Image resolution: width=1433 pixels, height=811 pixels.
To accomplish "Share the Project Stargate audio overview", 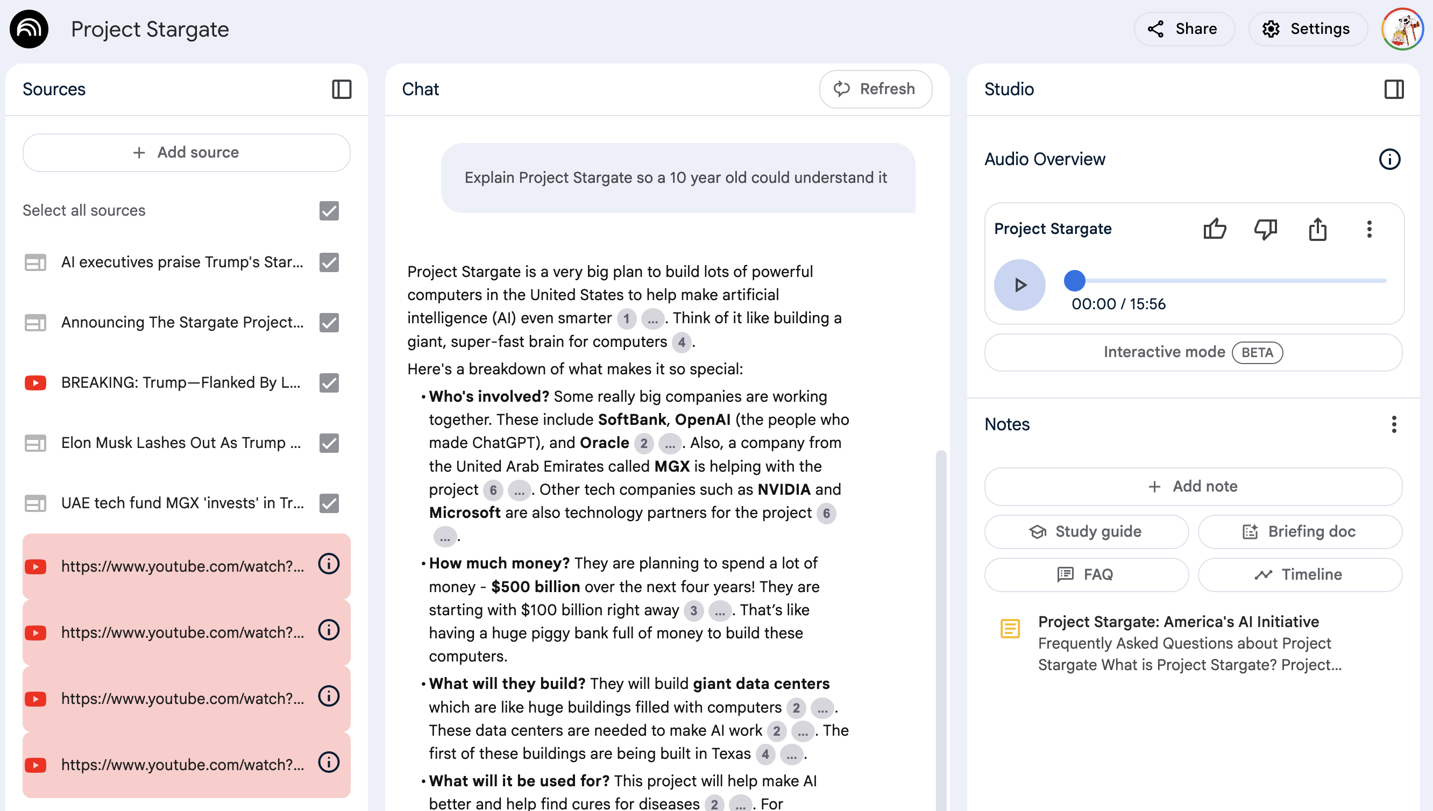I will click(1317, 229).
